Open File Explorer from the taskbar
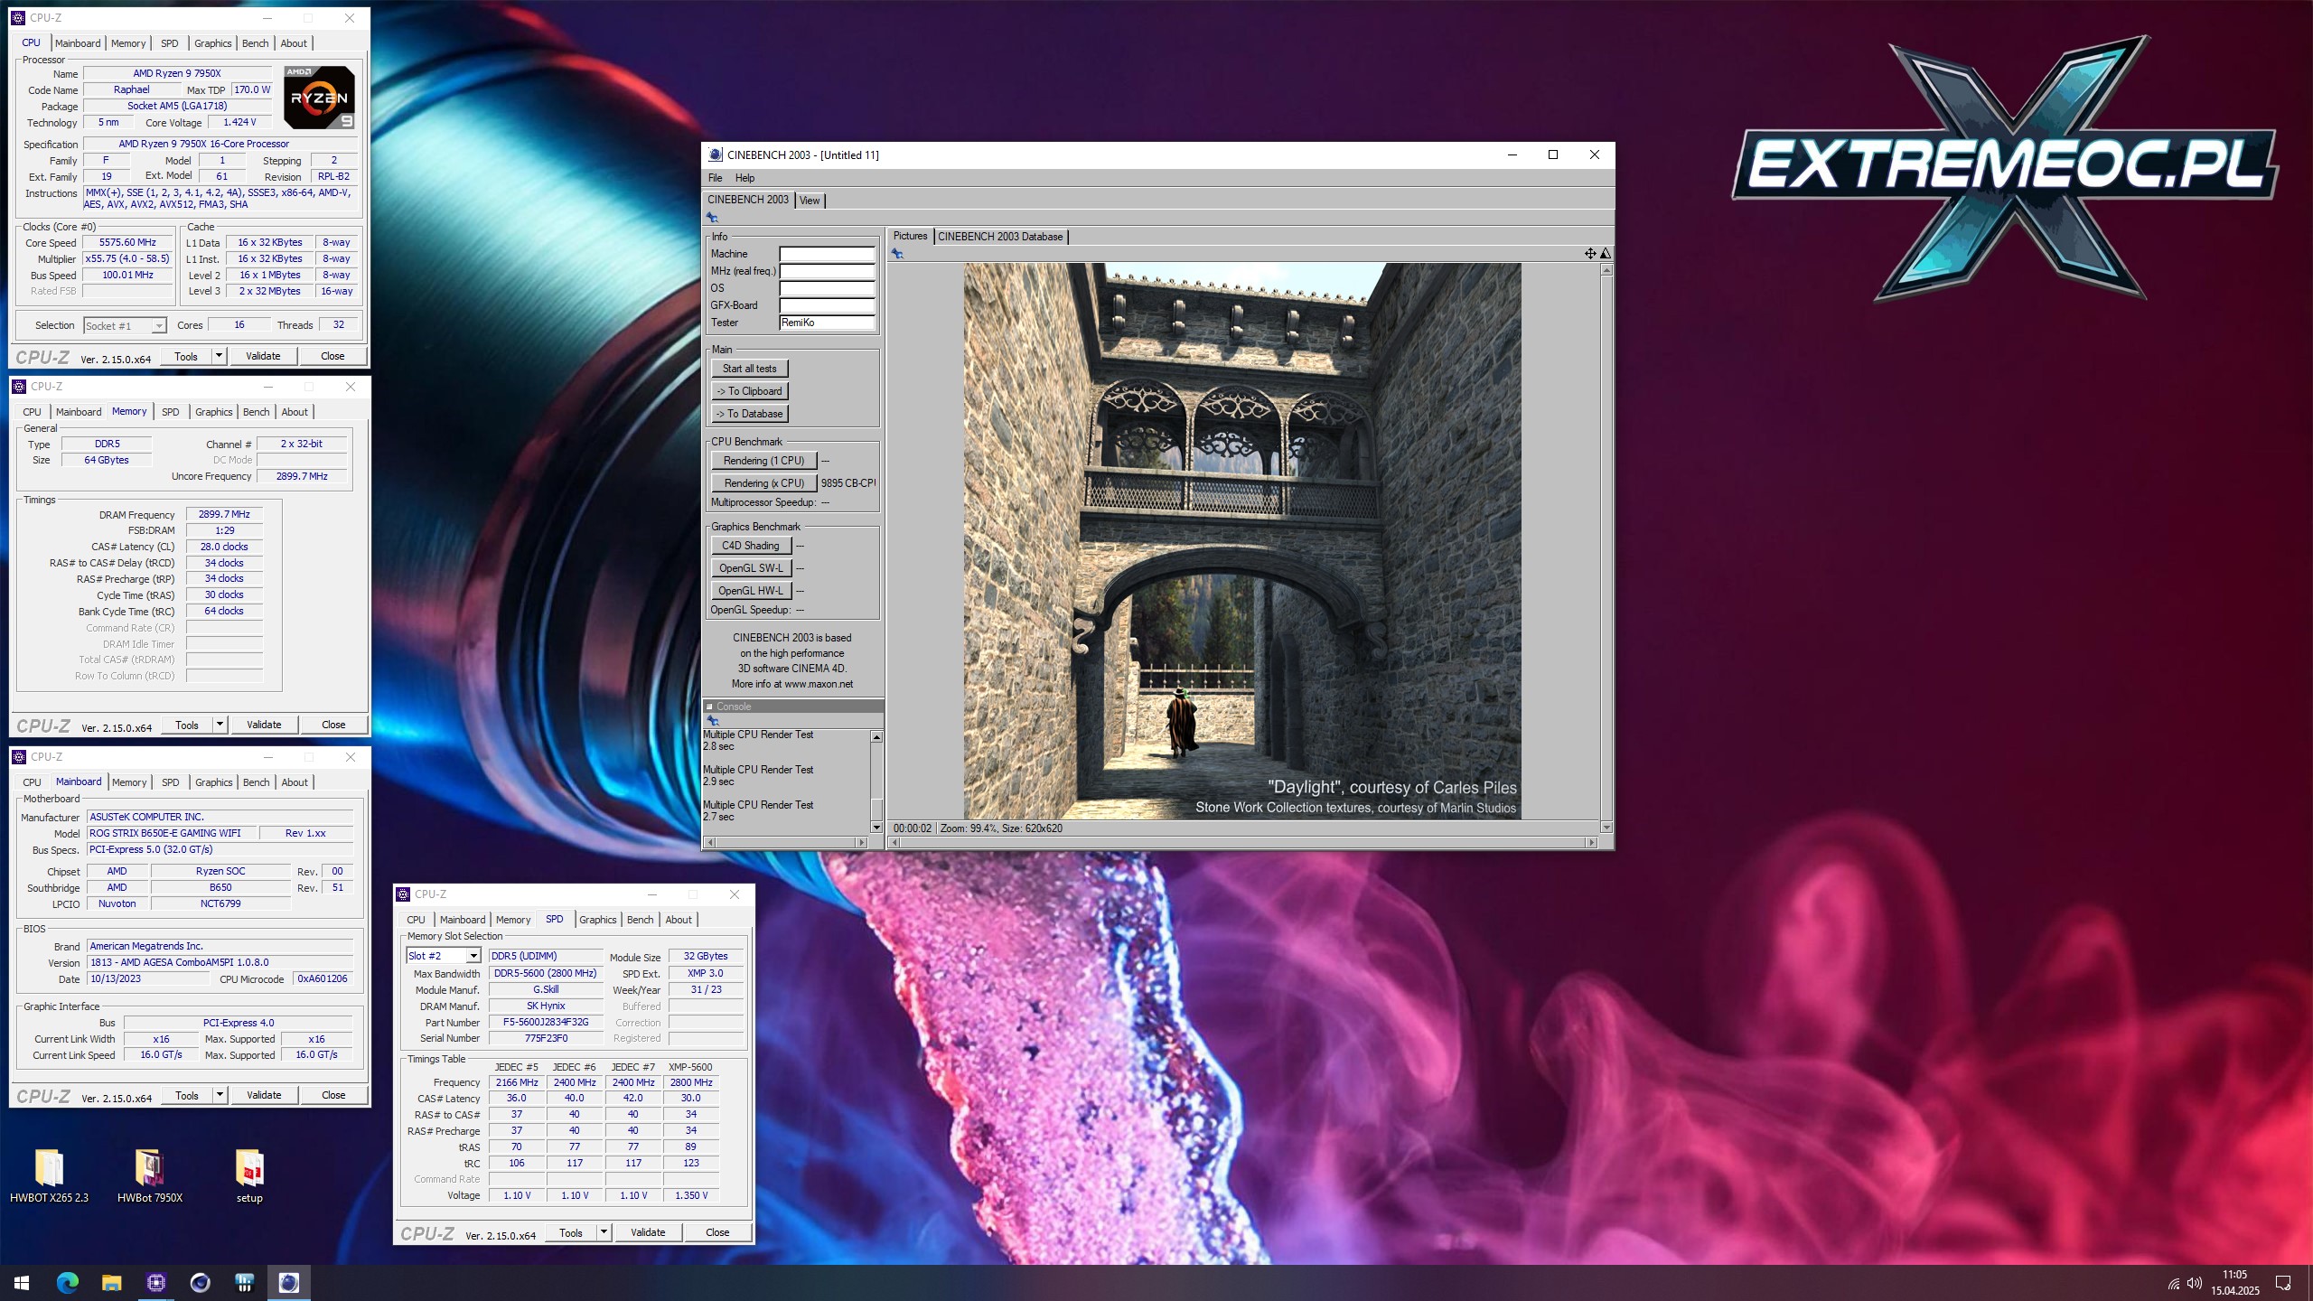 coord(111,1283)
